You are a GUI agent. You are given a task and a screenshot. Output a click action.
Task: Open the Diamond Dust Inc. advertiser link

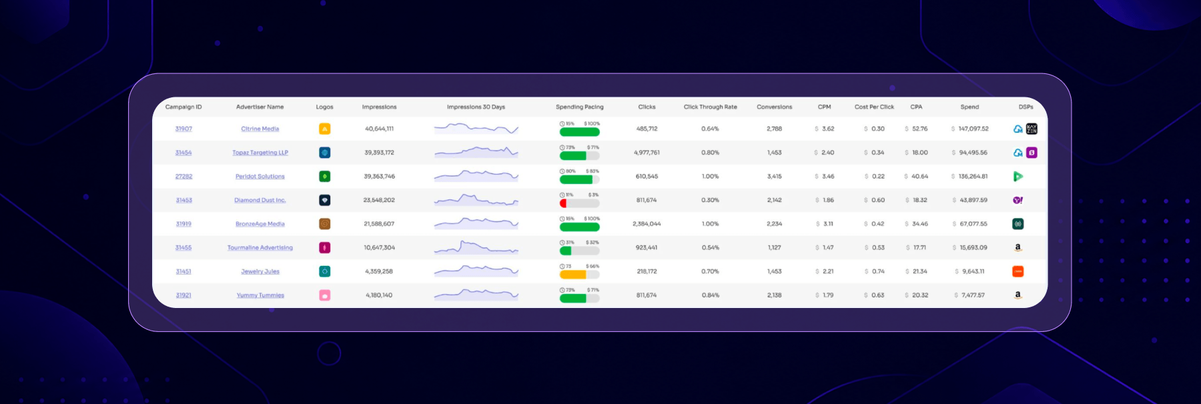260,200
